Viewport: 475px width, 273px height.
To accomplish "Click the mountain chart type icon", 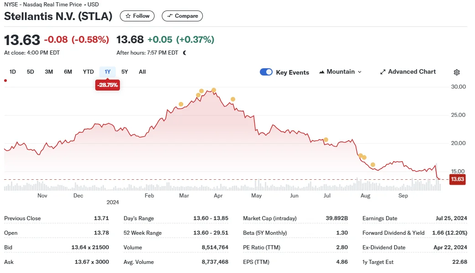I will click(322, 72).
